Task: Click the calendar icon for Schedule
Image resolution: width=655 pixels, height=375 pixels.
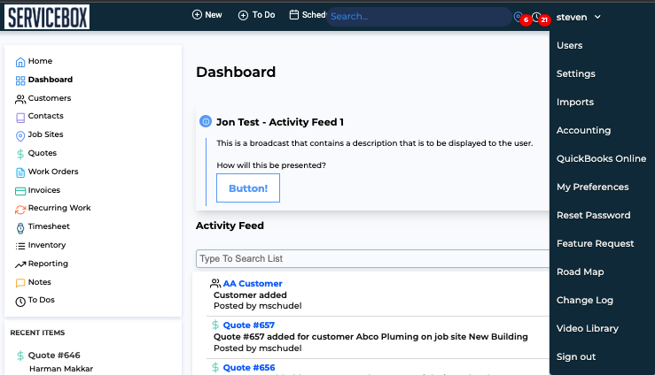Action: [294, 14]
